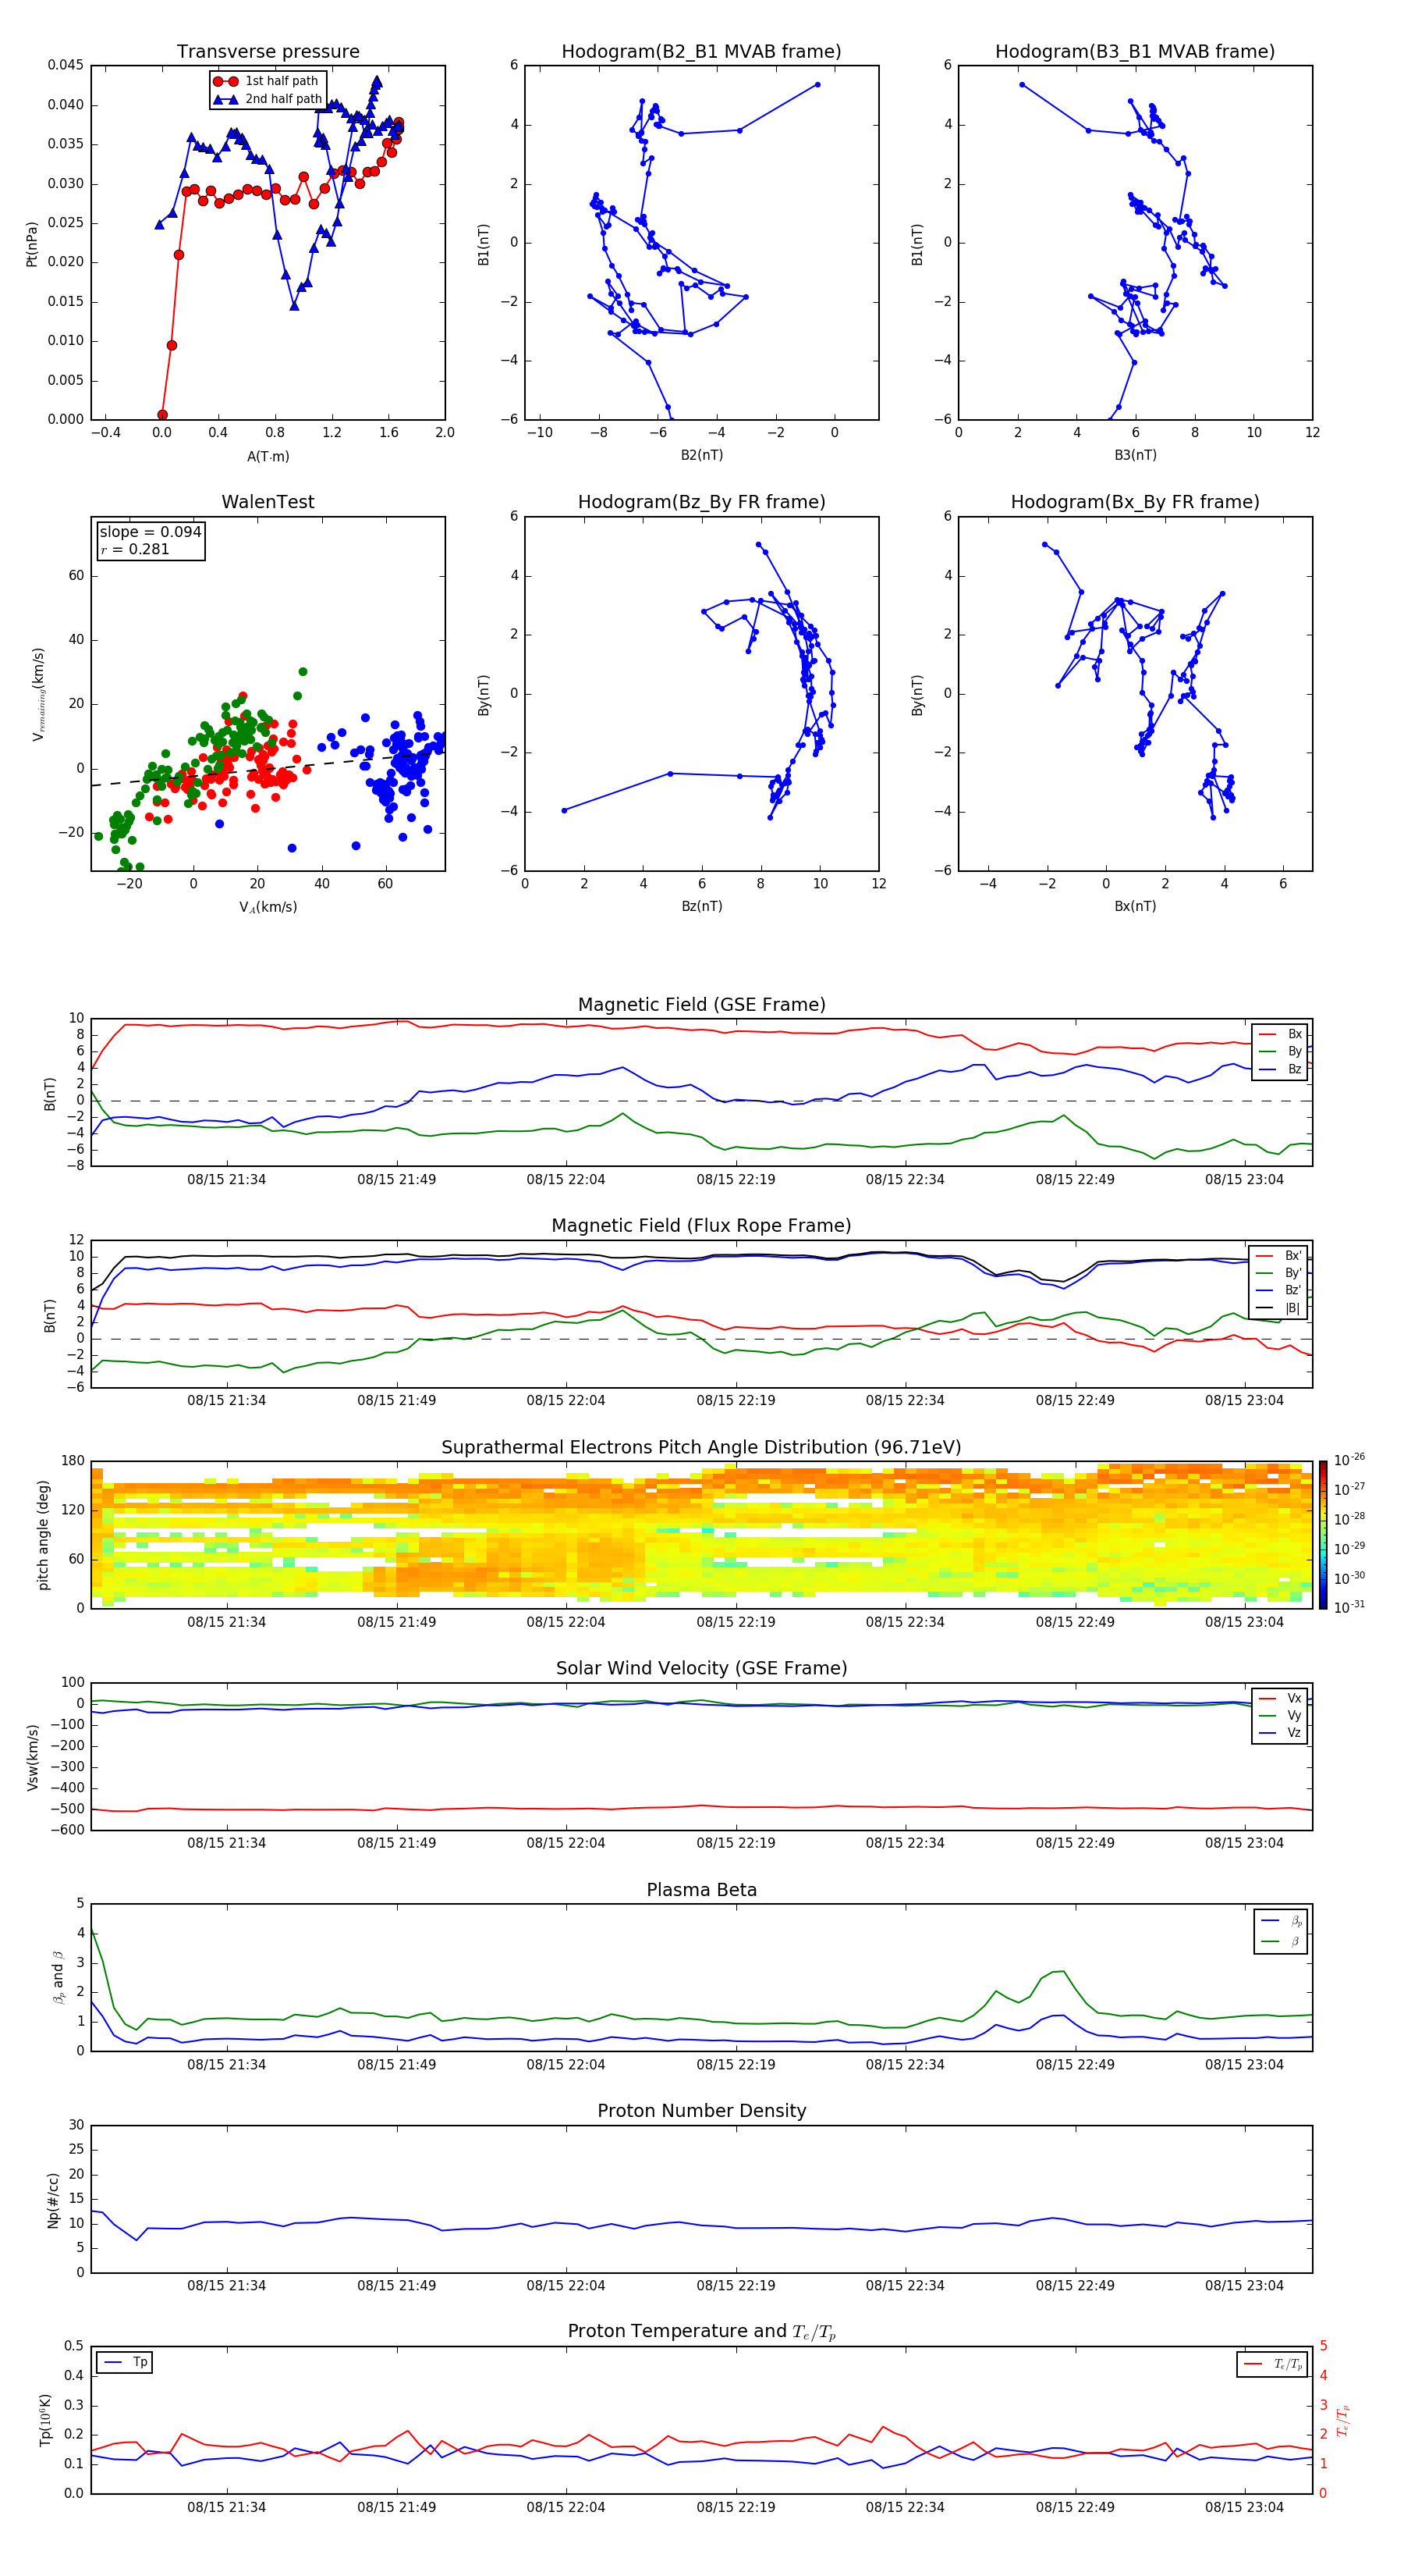Click the 'Np(#/cc)' axis label

(54, 2200)
